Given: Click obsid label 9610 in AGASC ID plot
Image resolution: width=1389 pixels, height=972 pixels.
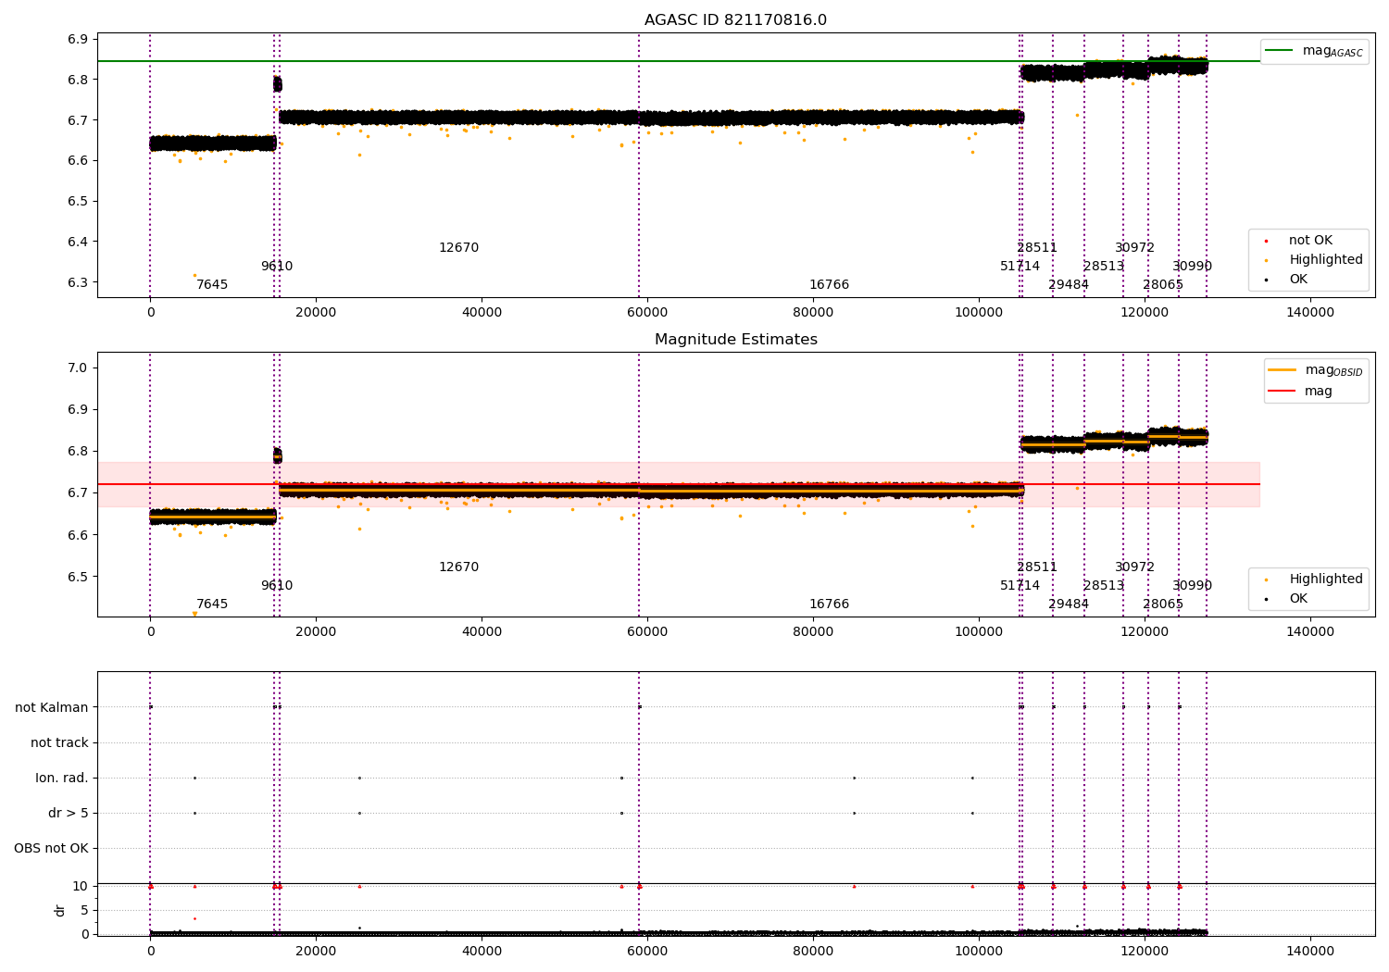Looking at the screenshot, I should [277, 267].
